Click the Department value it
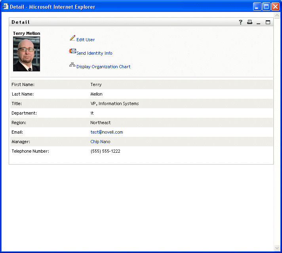 [92, 113]
